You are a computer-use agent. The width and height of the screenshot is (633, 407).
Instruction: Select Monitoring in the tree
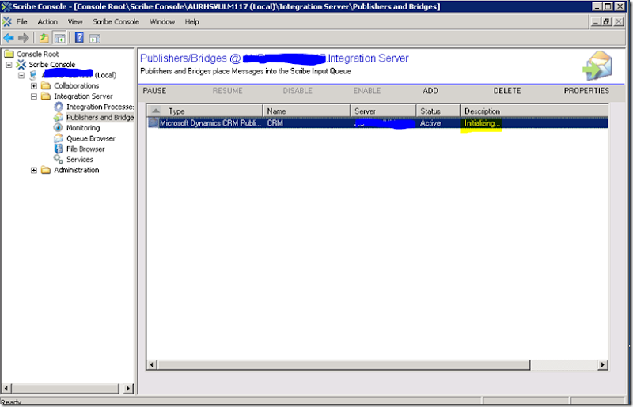tap(83, 127)
